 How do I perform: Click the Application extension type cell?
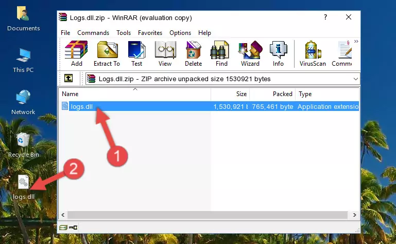[x=328, y=107]
